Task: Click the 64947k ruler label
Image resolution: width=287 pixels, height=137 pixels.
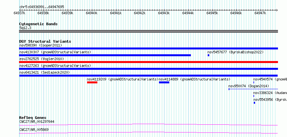Action: click(261, 13)
